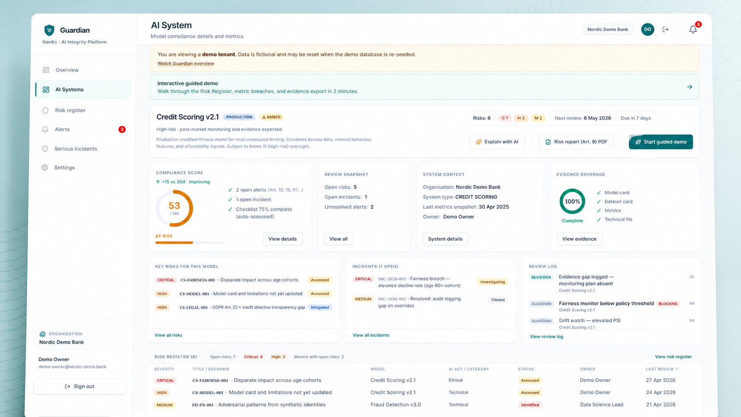Download Risk report (Art. 9) PDF

coord(576,142)
